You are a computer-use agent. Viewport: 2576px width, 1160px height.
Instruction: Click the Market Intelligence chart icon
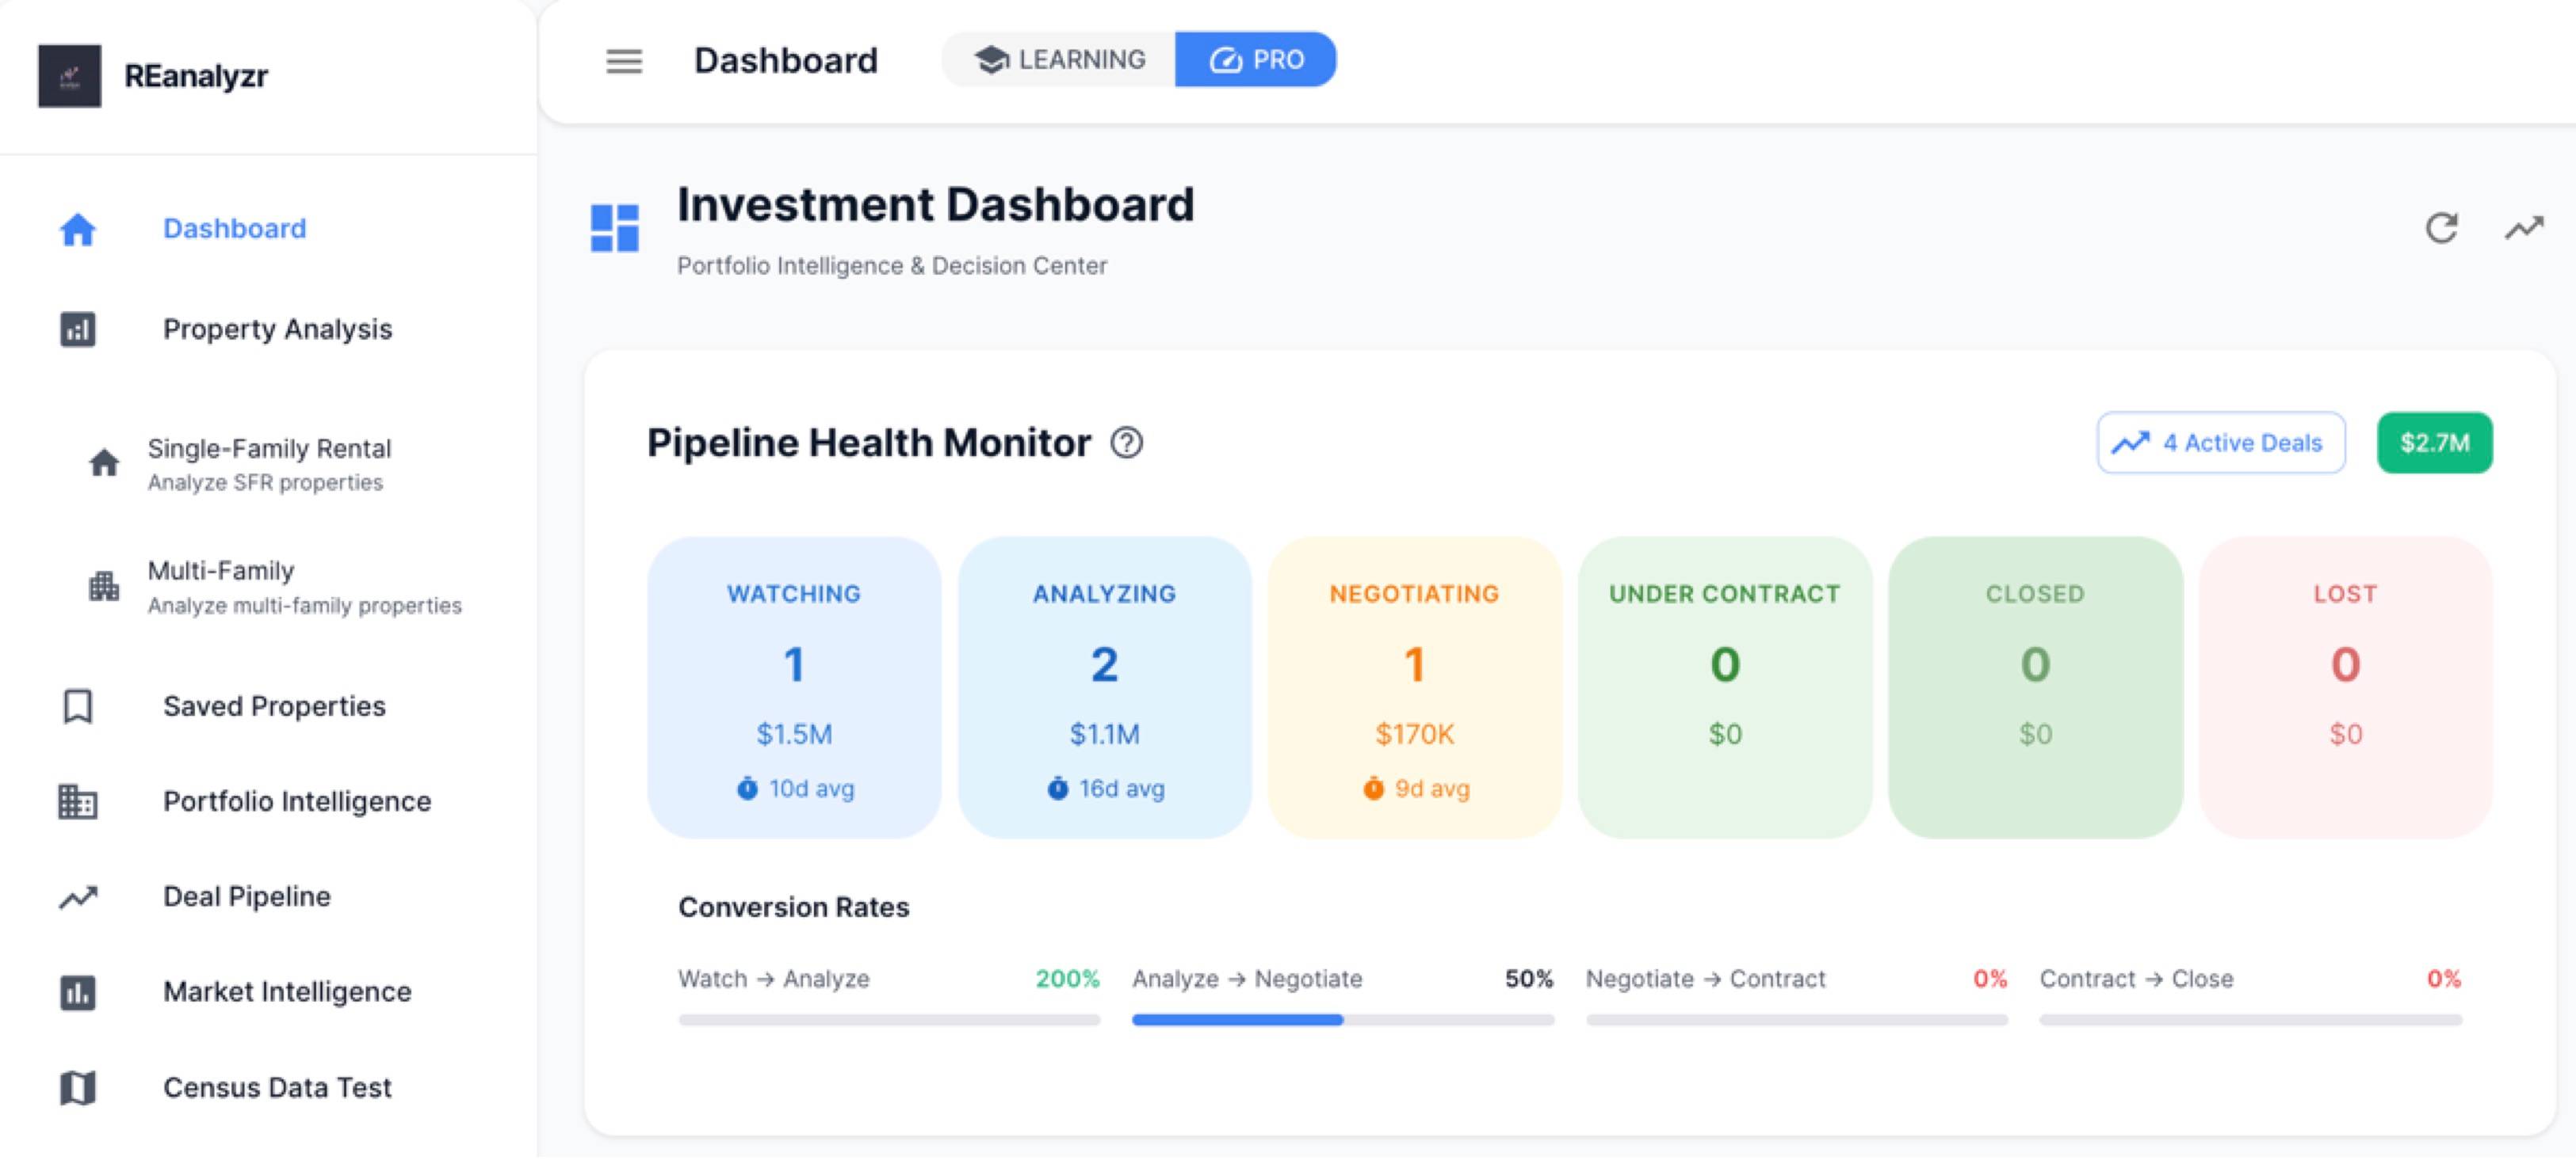(x=78, y=992)
